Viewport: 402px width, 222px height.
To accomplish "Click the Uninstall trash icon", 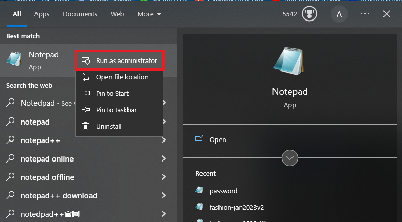I will (86, 126).
